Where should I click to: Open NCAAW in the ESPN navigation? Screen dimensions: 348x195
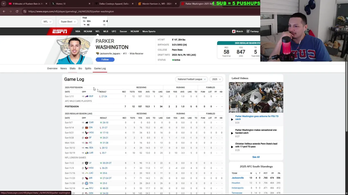point(135,31)
